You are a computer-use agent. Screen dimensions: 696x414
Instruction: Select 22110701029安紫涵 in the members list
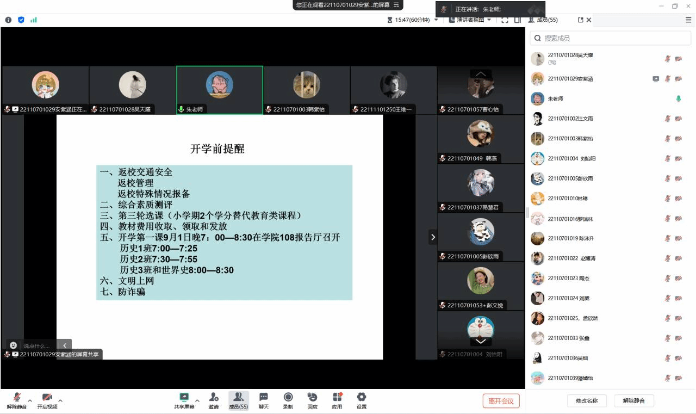click(570, 79)
